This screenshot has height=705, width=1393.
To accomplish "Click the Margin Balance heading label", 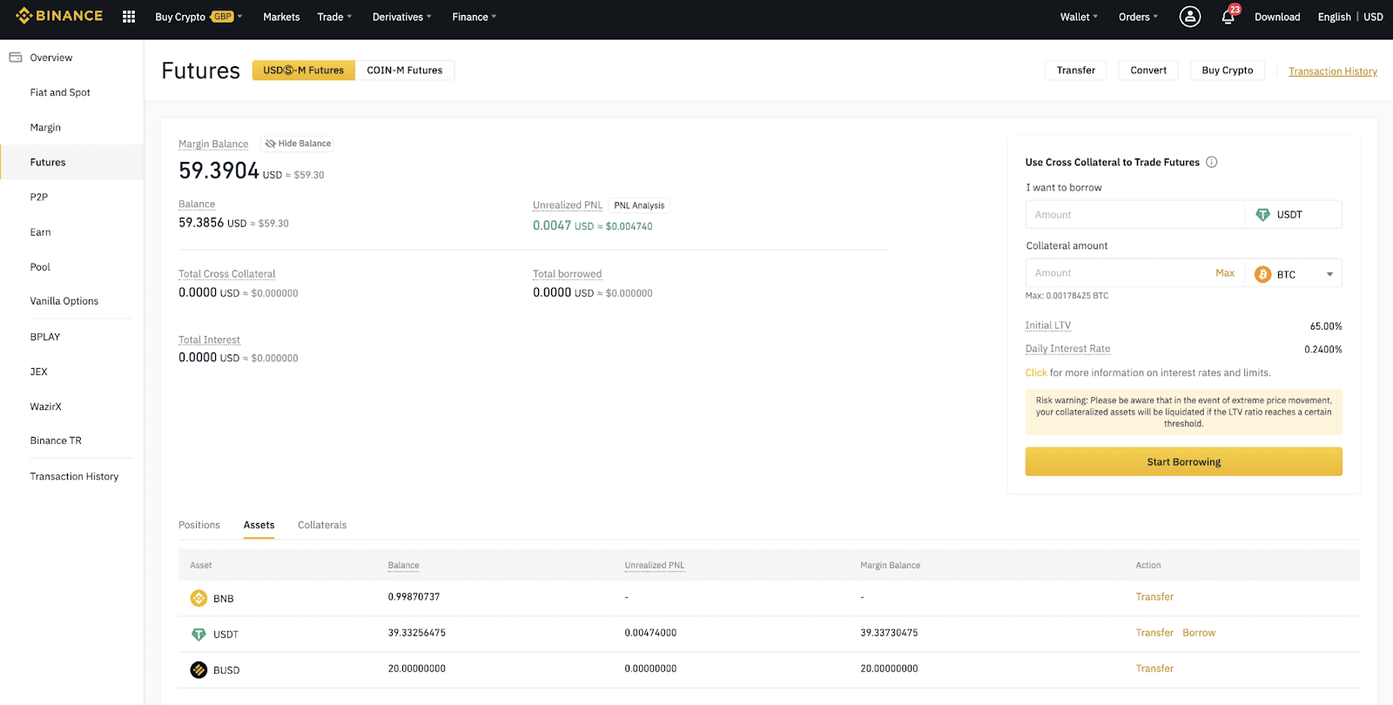I will tap(213, 144).
